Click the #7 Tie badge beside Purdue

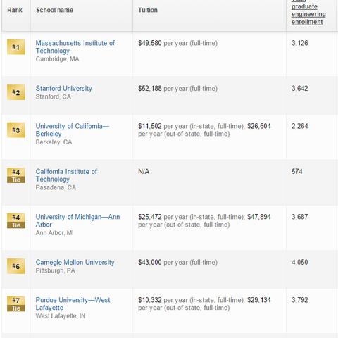[x=16, y=304]
